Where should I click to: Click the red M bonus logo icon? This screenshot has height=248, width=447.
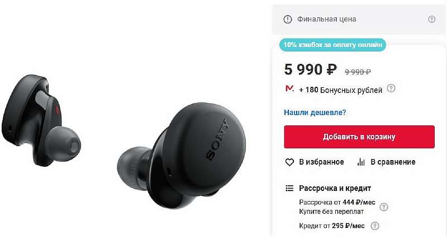(289, 88)
